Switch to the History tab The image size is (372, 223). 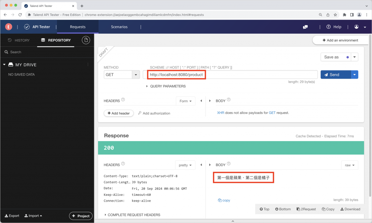tap(19, 40)
